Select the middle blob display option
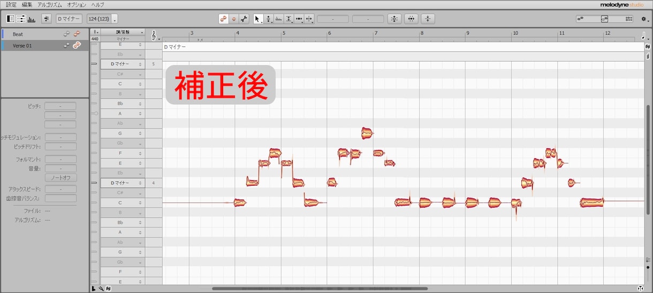This screenshot has width=653, height=293. coord(604,19)
